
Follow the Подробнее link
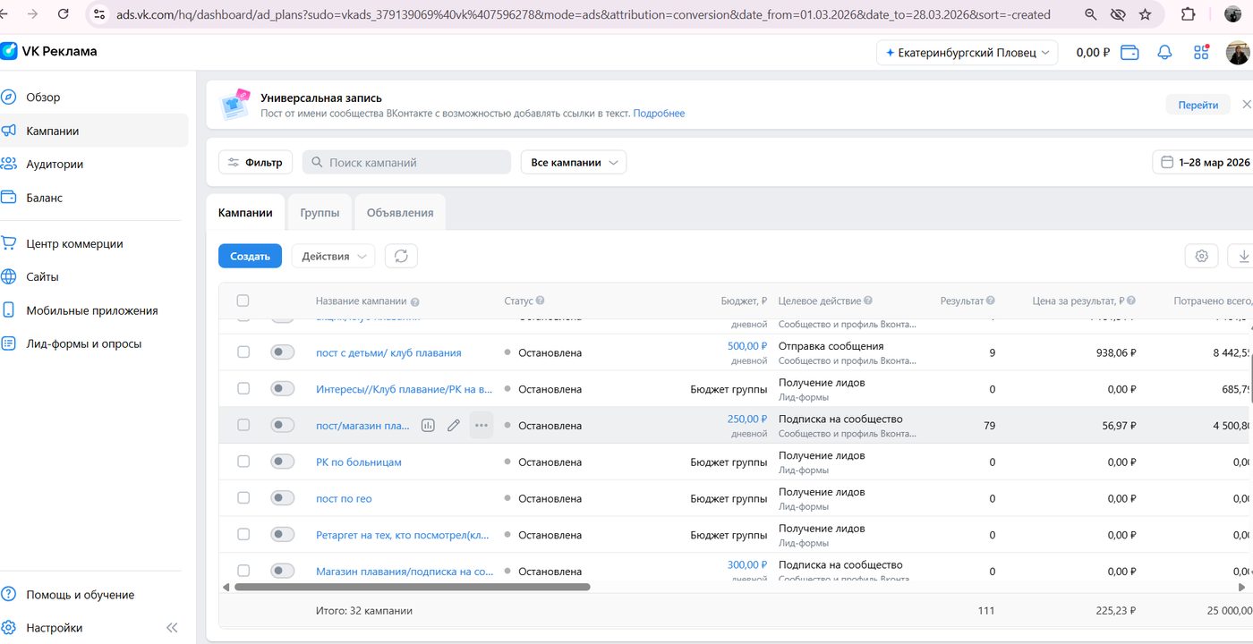pos(659,114)
